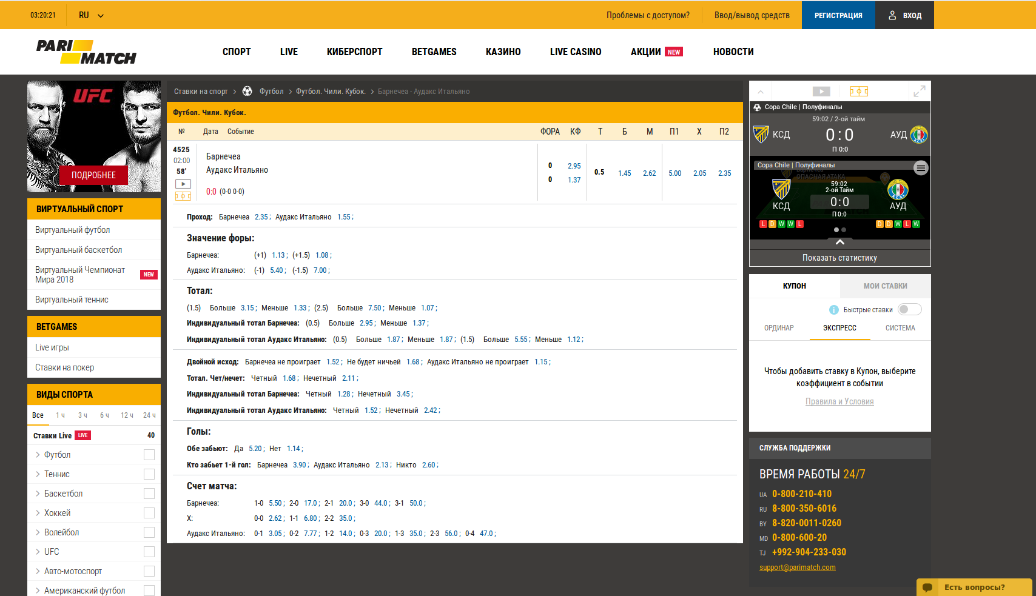Open RU language dropdown
Viewport: 1036px width, 596px height.
(91, 15)
